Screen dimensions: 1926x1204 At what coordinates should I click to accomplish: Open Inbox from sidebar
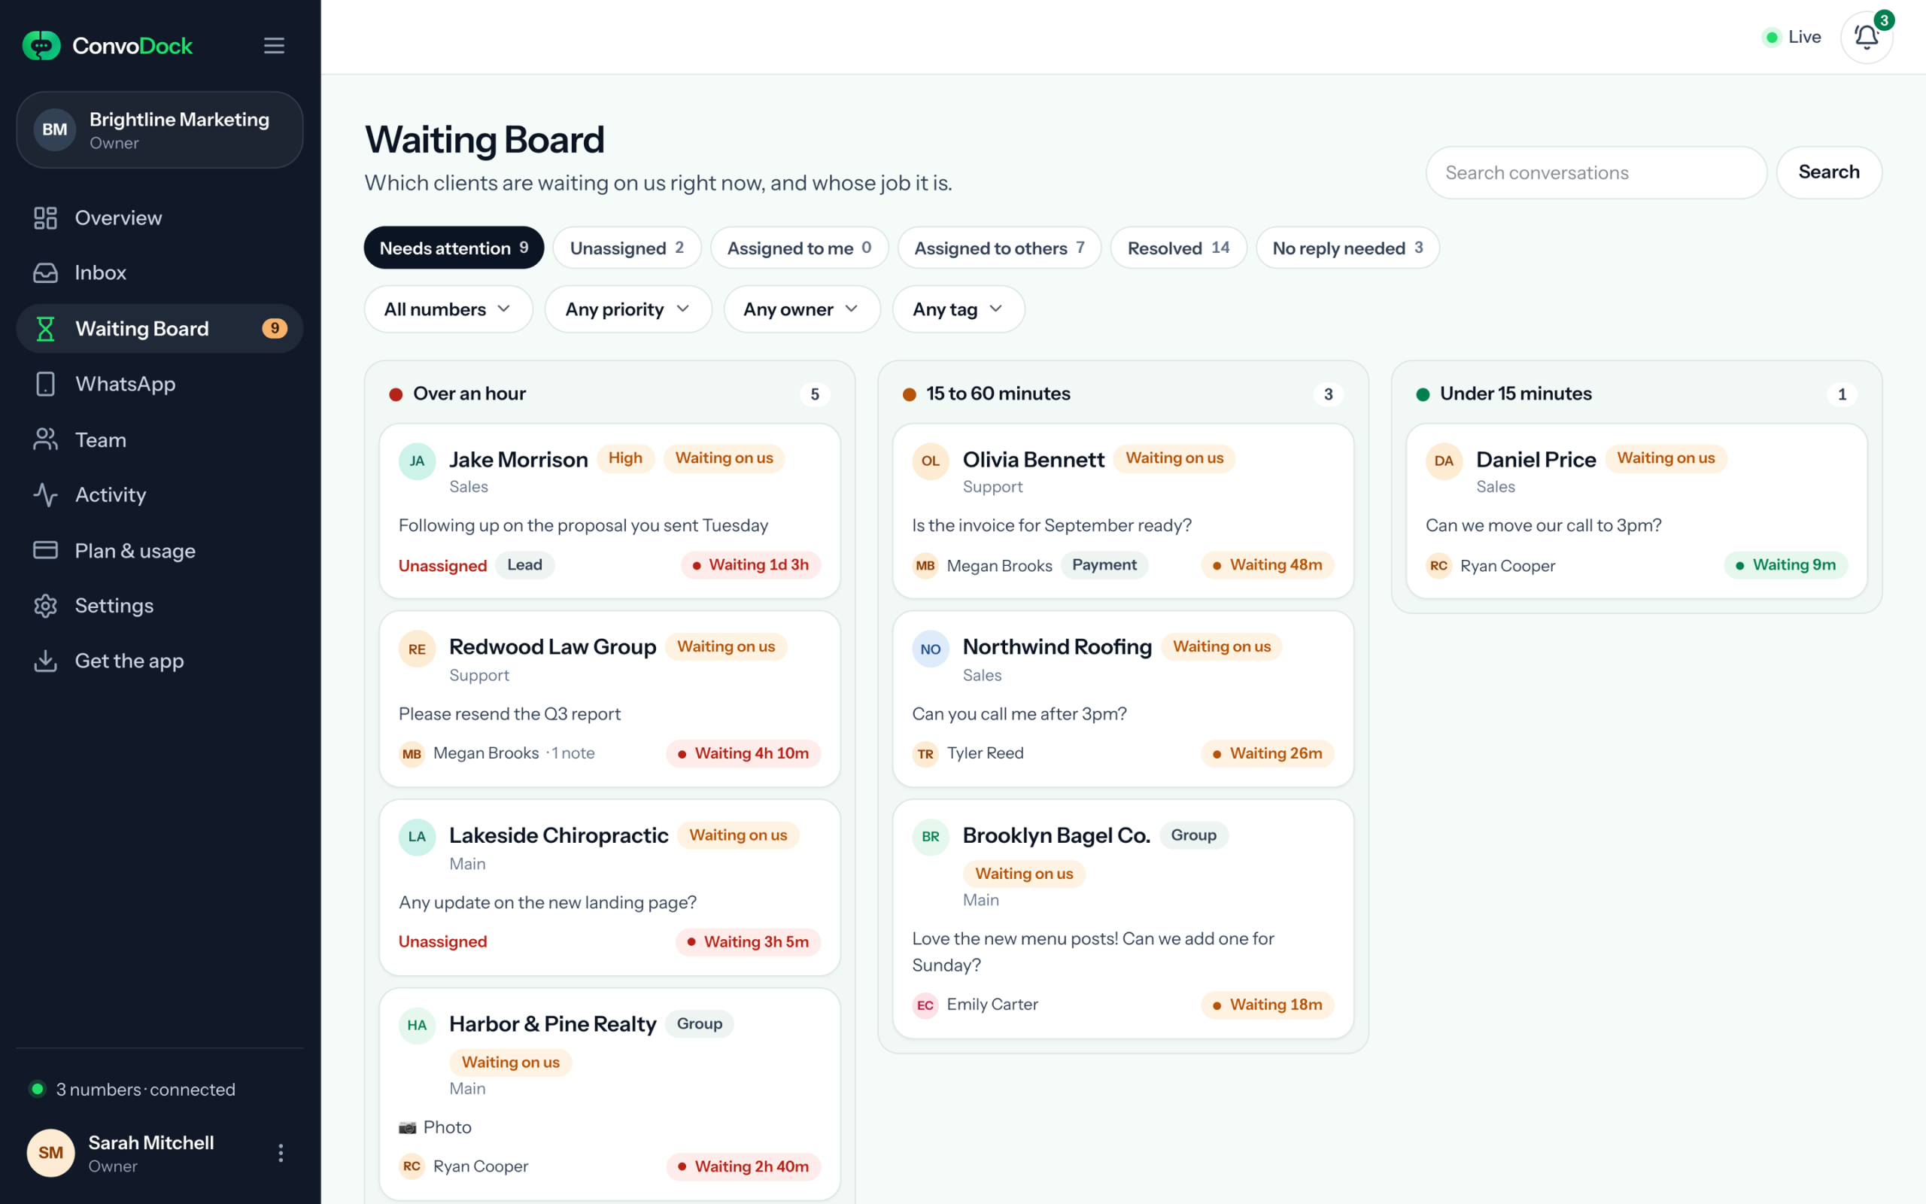tap(160, 272)
